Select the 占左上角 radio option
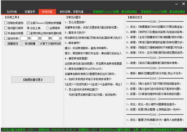The height and width of the screenshot is (132, 187). pos(28,28)
